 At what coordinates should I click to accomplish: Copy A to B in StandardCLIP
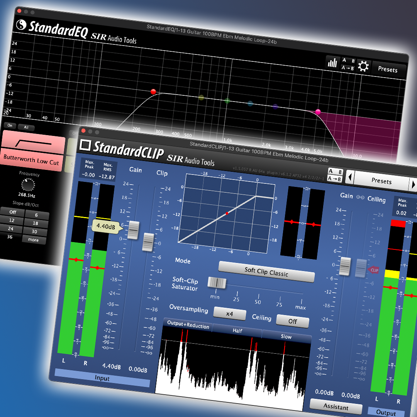(x=334, y=179)
